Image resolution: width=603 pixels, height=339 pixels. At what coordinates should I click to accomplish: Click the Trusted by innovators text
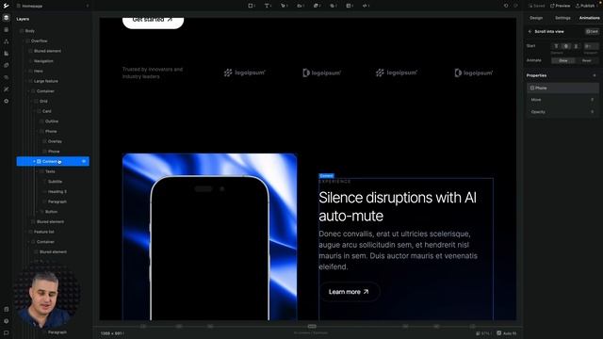153,73
